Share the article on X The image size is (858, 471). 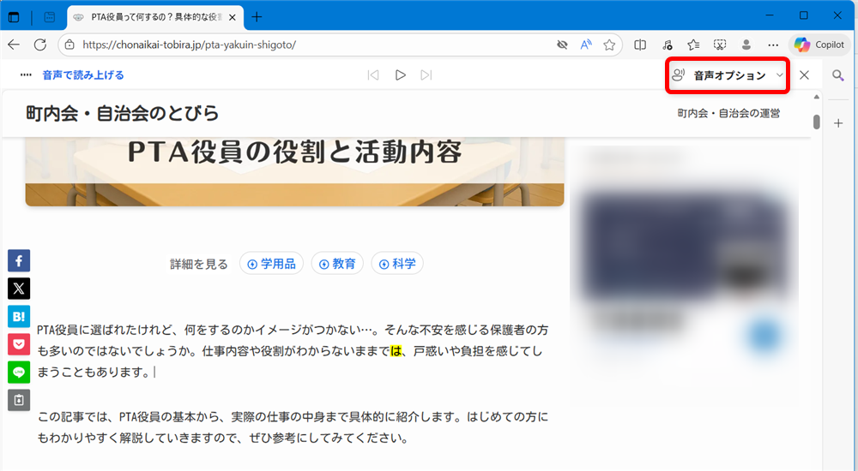pos(19,289)
